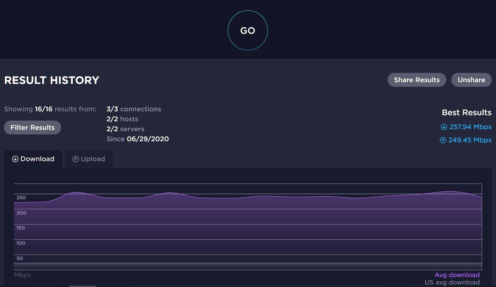
Task: Select the 249.45 Mbps best upload value
Action: coord(470,140)
